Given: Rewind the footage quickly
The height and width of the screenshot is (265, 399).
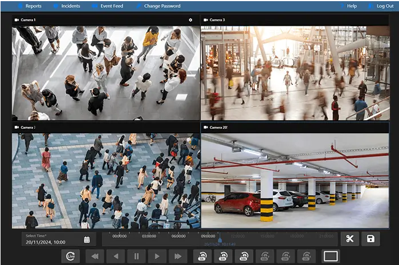Looking at the screenshot, I should (95, 256).
